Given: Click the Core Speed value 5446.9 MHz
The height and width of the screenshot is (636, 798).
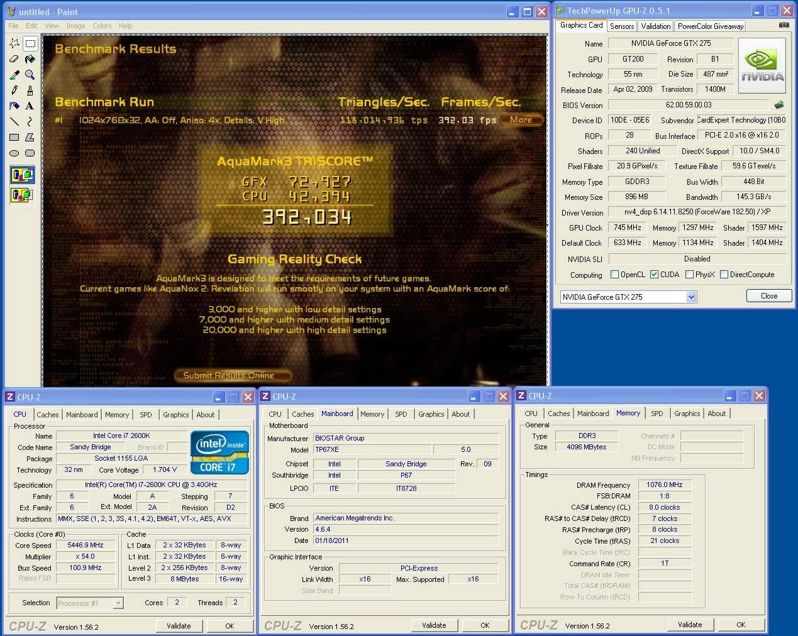Looking at the screenshot, I should pyautogui.click(x=86, y=546).
